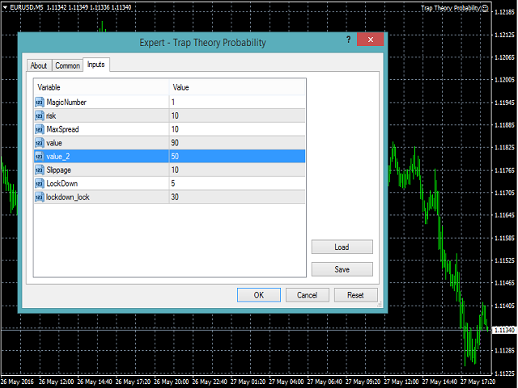Viewport: 518px width, 388px height.
Task: Edit the LockDown value cell showing 5
Action: tap(237, 183)
